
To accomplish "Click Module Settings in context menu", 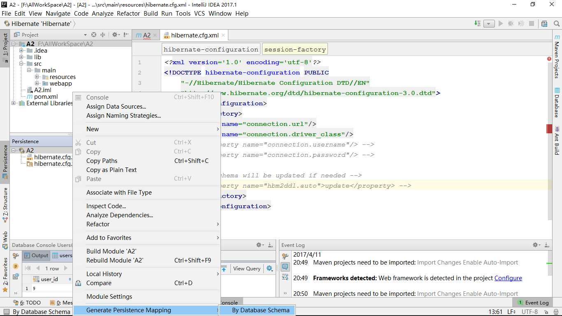I will tap(147, 297).
